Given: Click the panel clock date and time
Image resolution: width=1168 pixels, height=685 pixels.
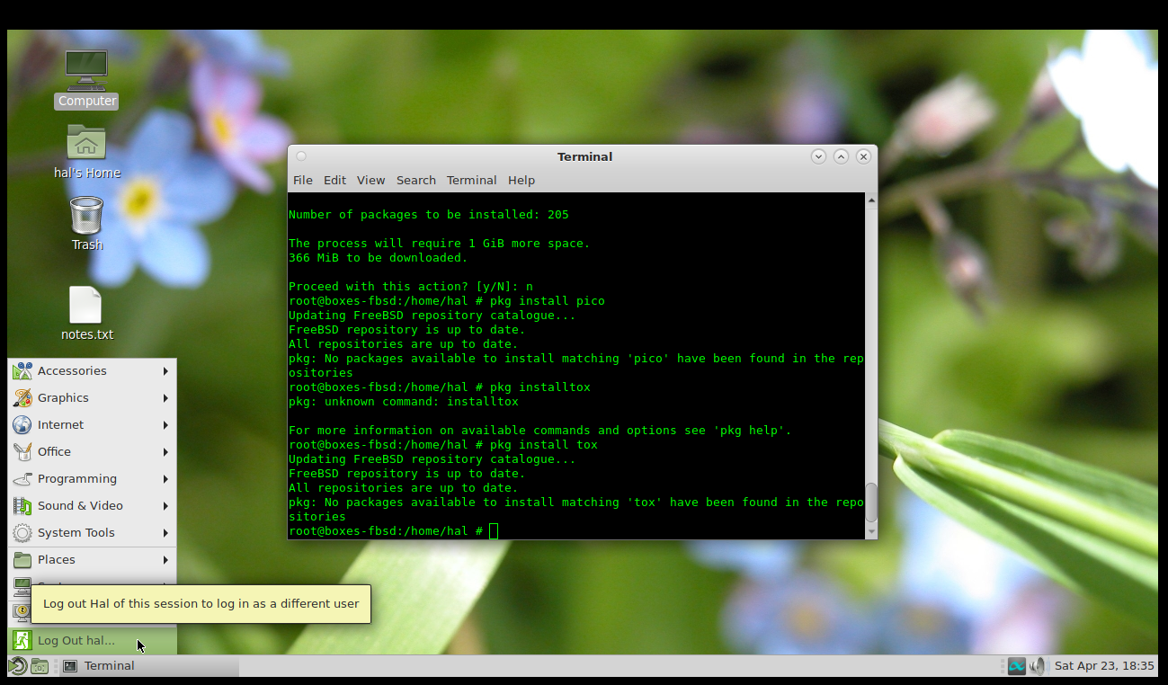Looking at the screenshot, I should pyautogui.click(x=1103, y=666).
